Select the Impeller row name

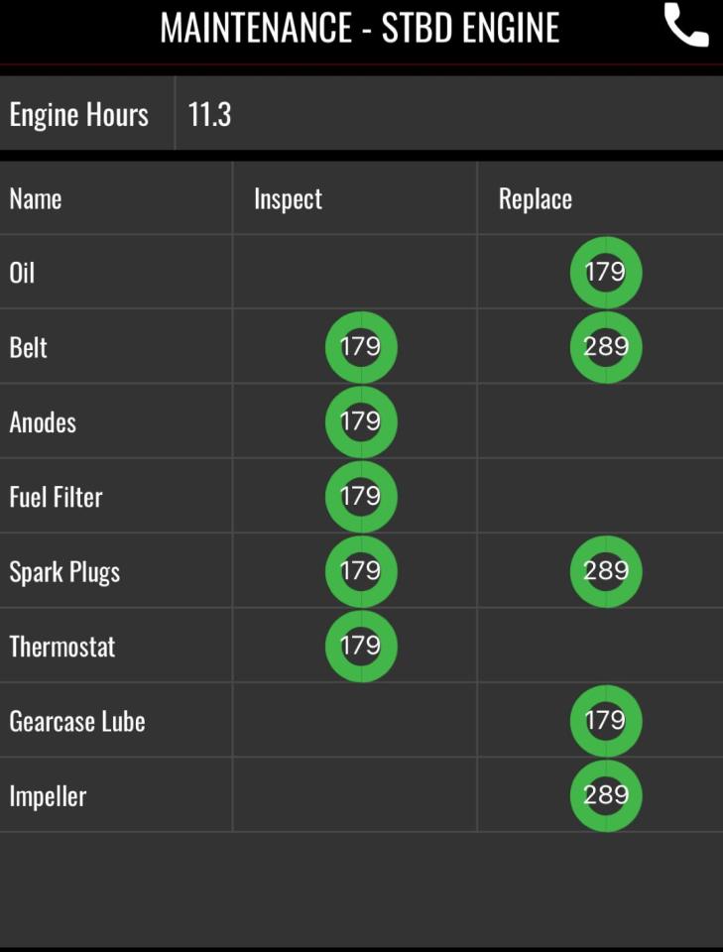click(x=48, y=796)
